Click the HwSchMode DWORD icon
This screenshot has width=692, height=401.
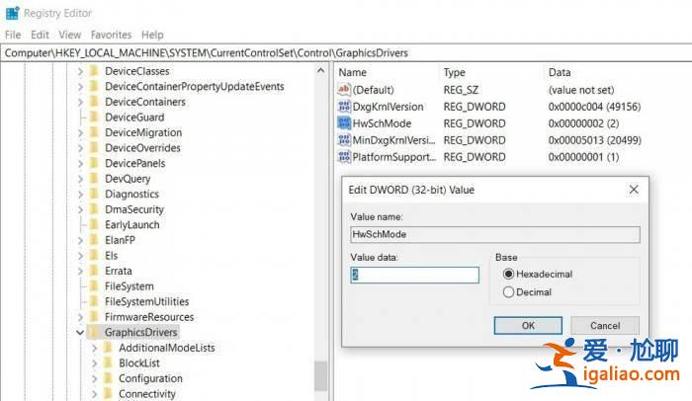pyautogui.click(x=344, y=123)
